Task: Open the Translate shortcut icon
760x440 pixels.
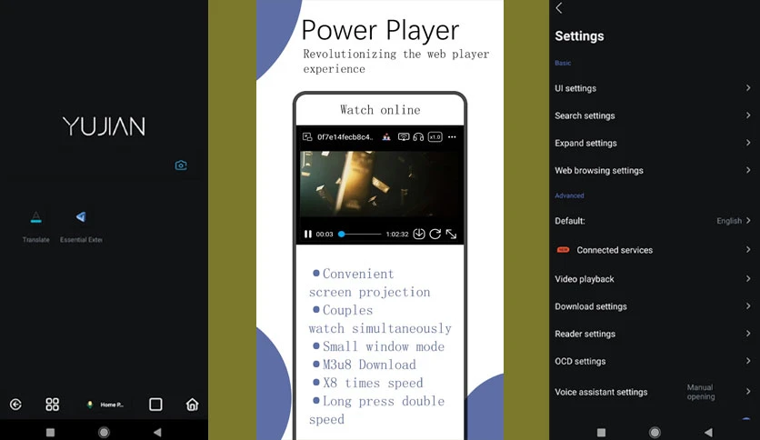Action: 35,217
